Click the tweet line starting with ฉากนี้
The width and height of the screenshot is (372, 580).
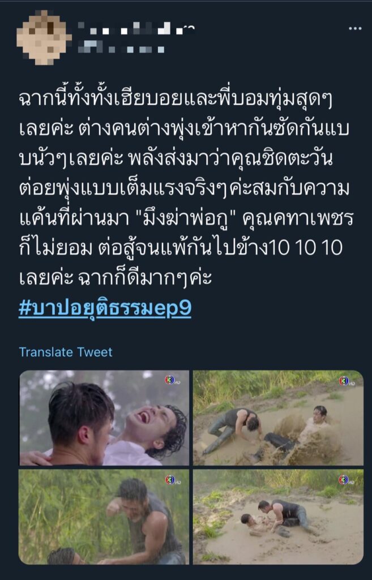pos(176,100)
